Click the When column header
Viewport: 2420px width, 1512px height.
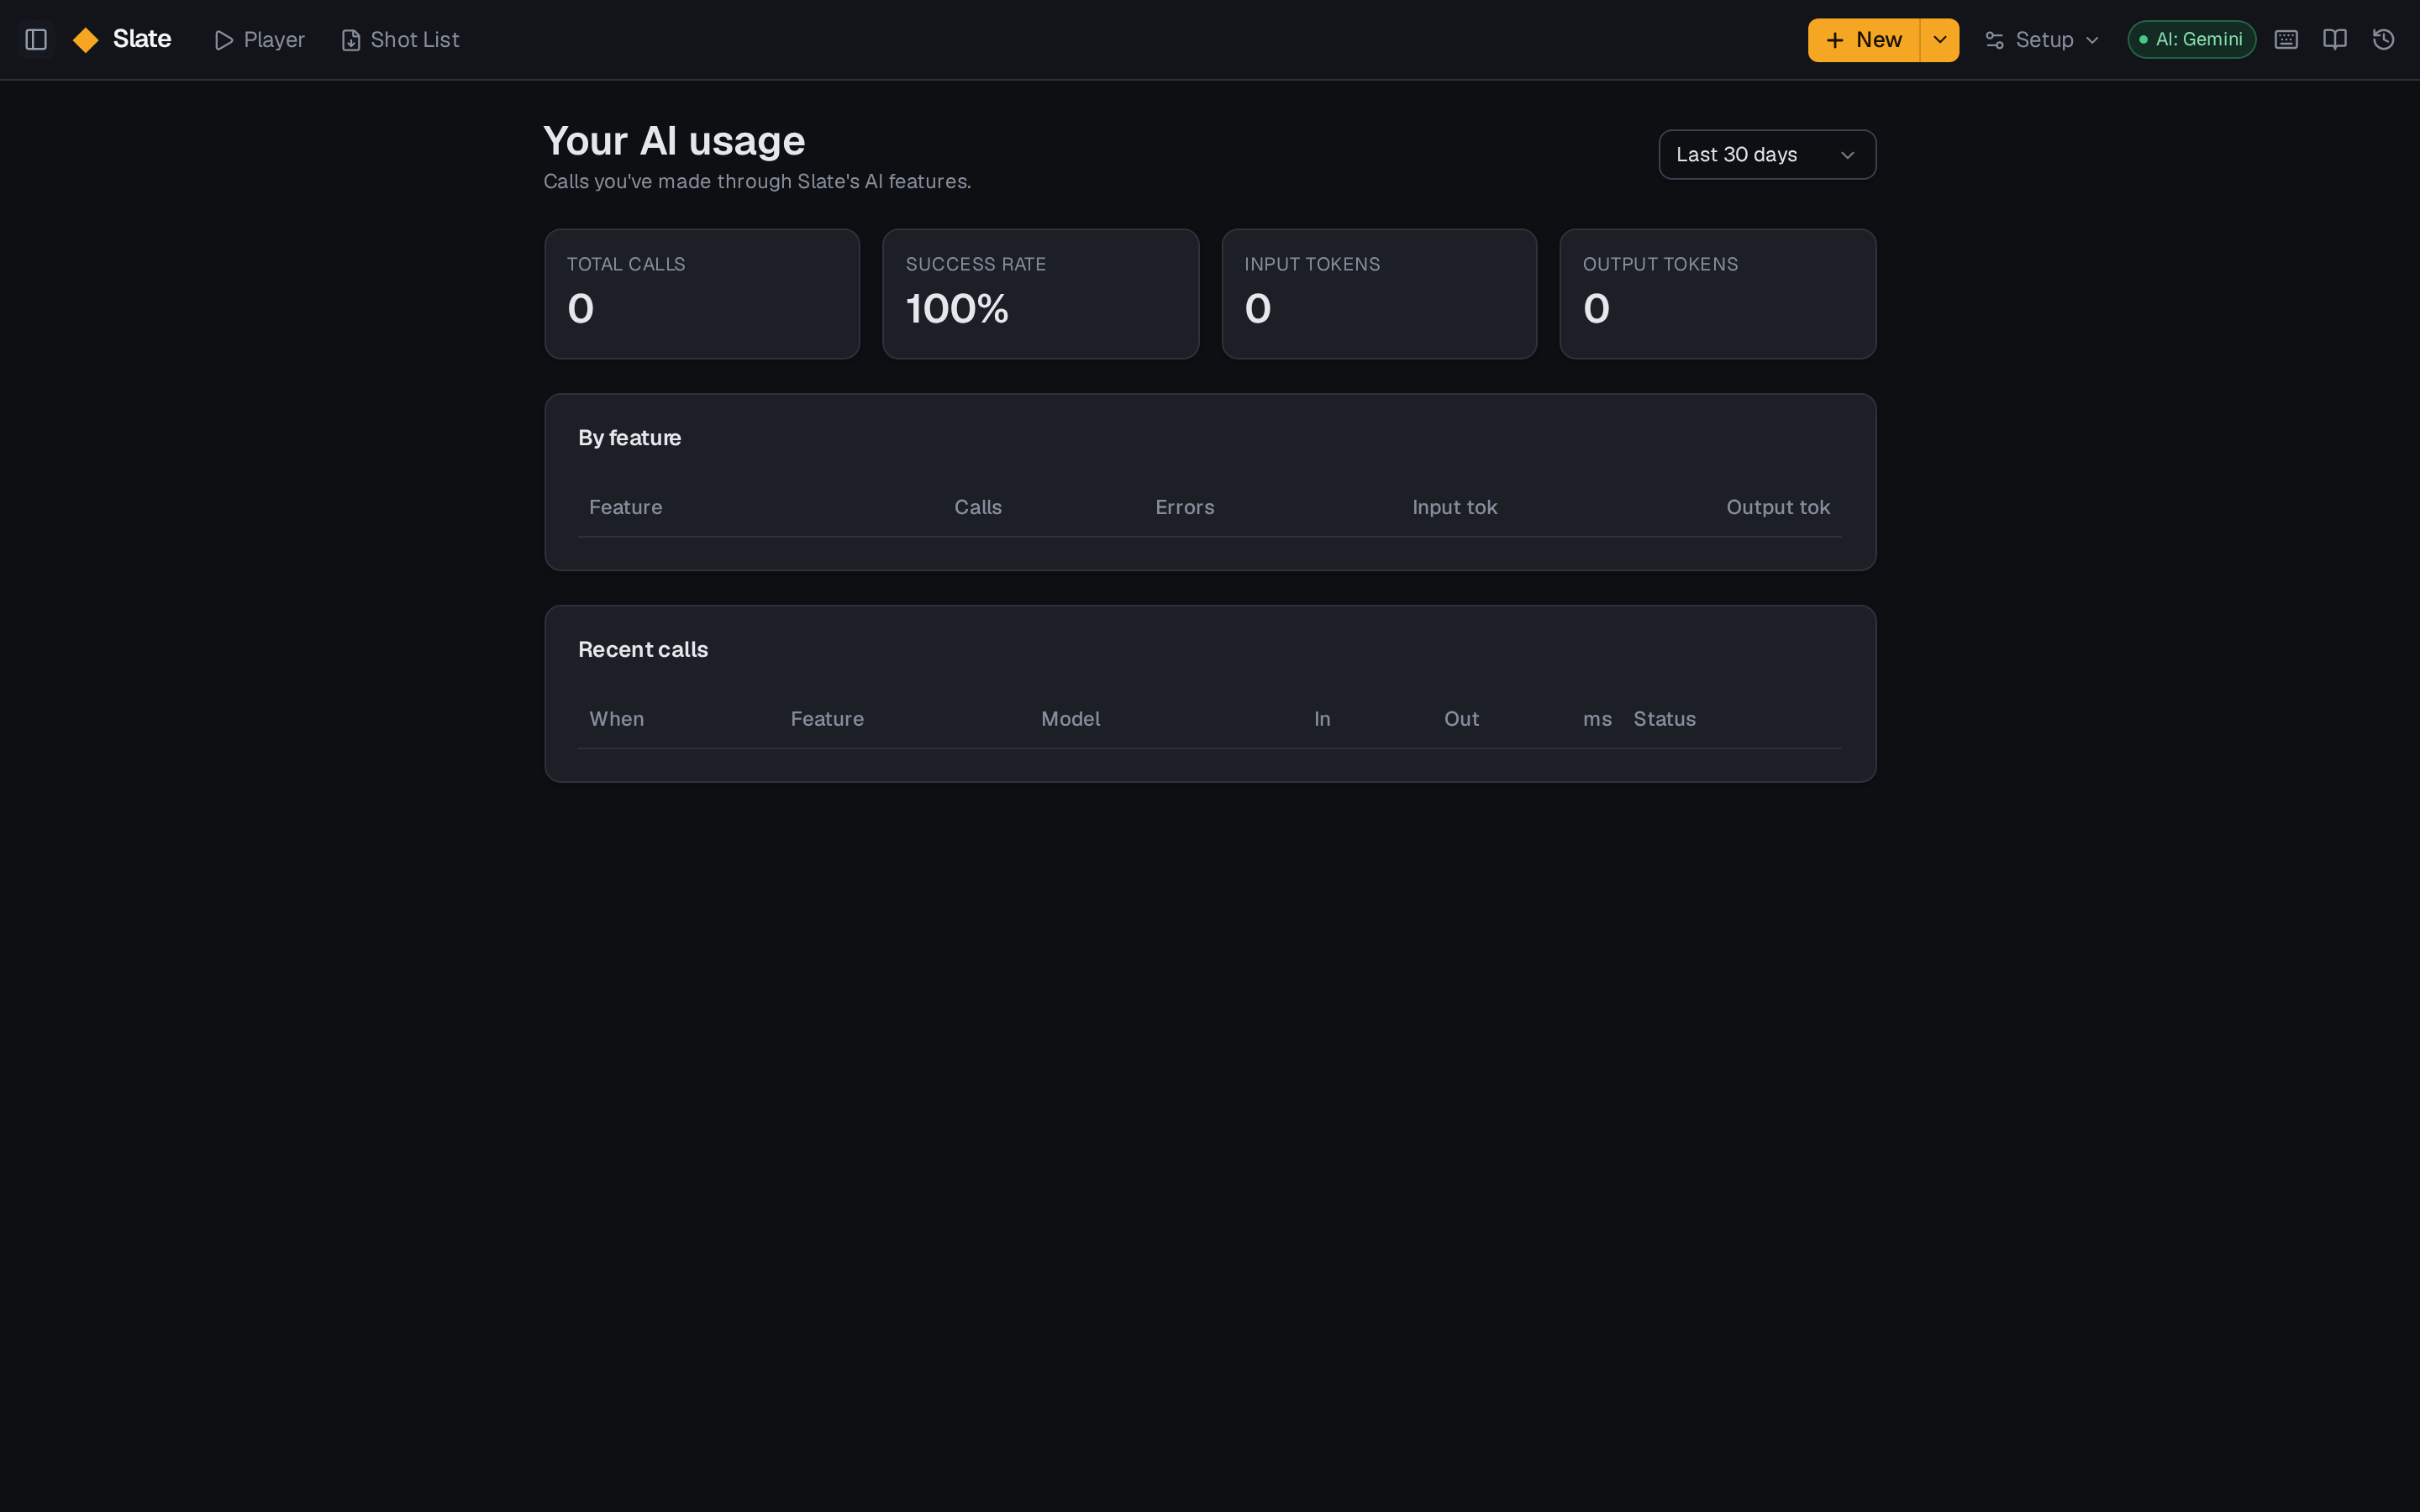point(617,719)
